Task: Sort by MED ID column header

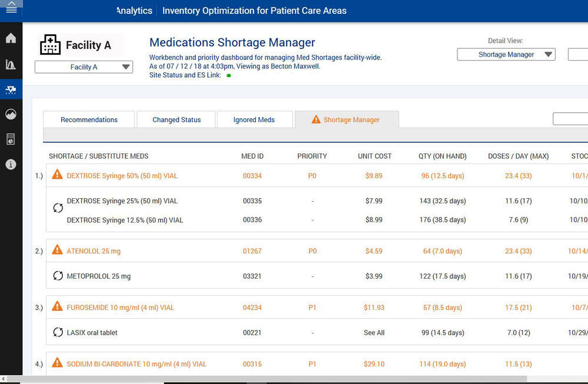Action: pos(252,156)
